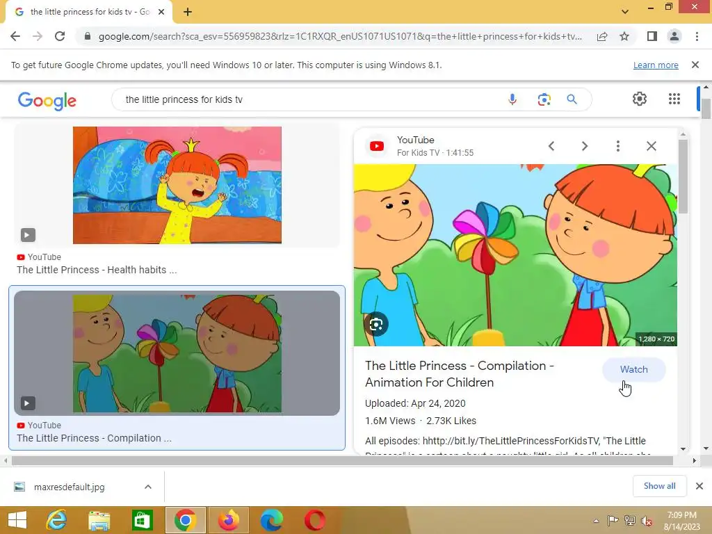Click the Watch button
This screenshot has width=712, height=534.
pos(634,370)
